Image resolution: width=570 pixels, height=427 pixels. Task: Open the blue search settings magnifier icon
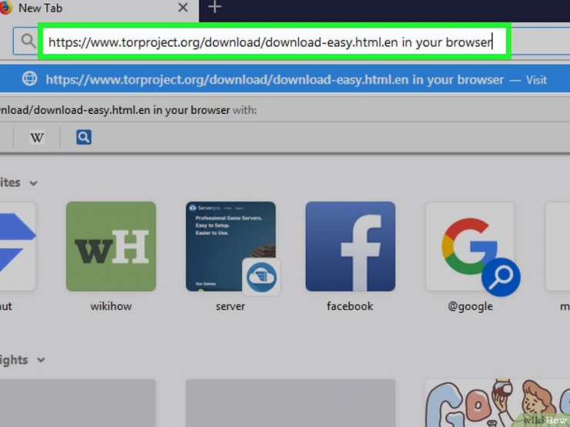[84, 137]
